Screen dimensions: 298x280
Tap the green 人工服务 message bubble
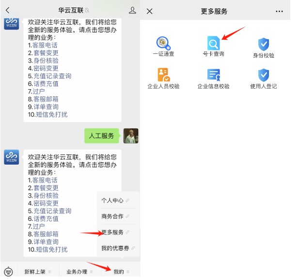coord(102,136)
